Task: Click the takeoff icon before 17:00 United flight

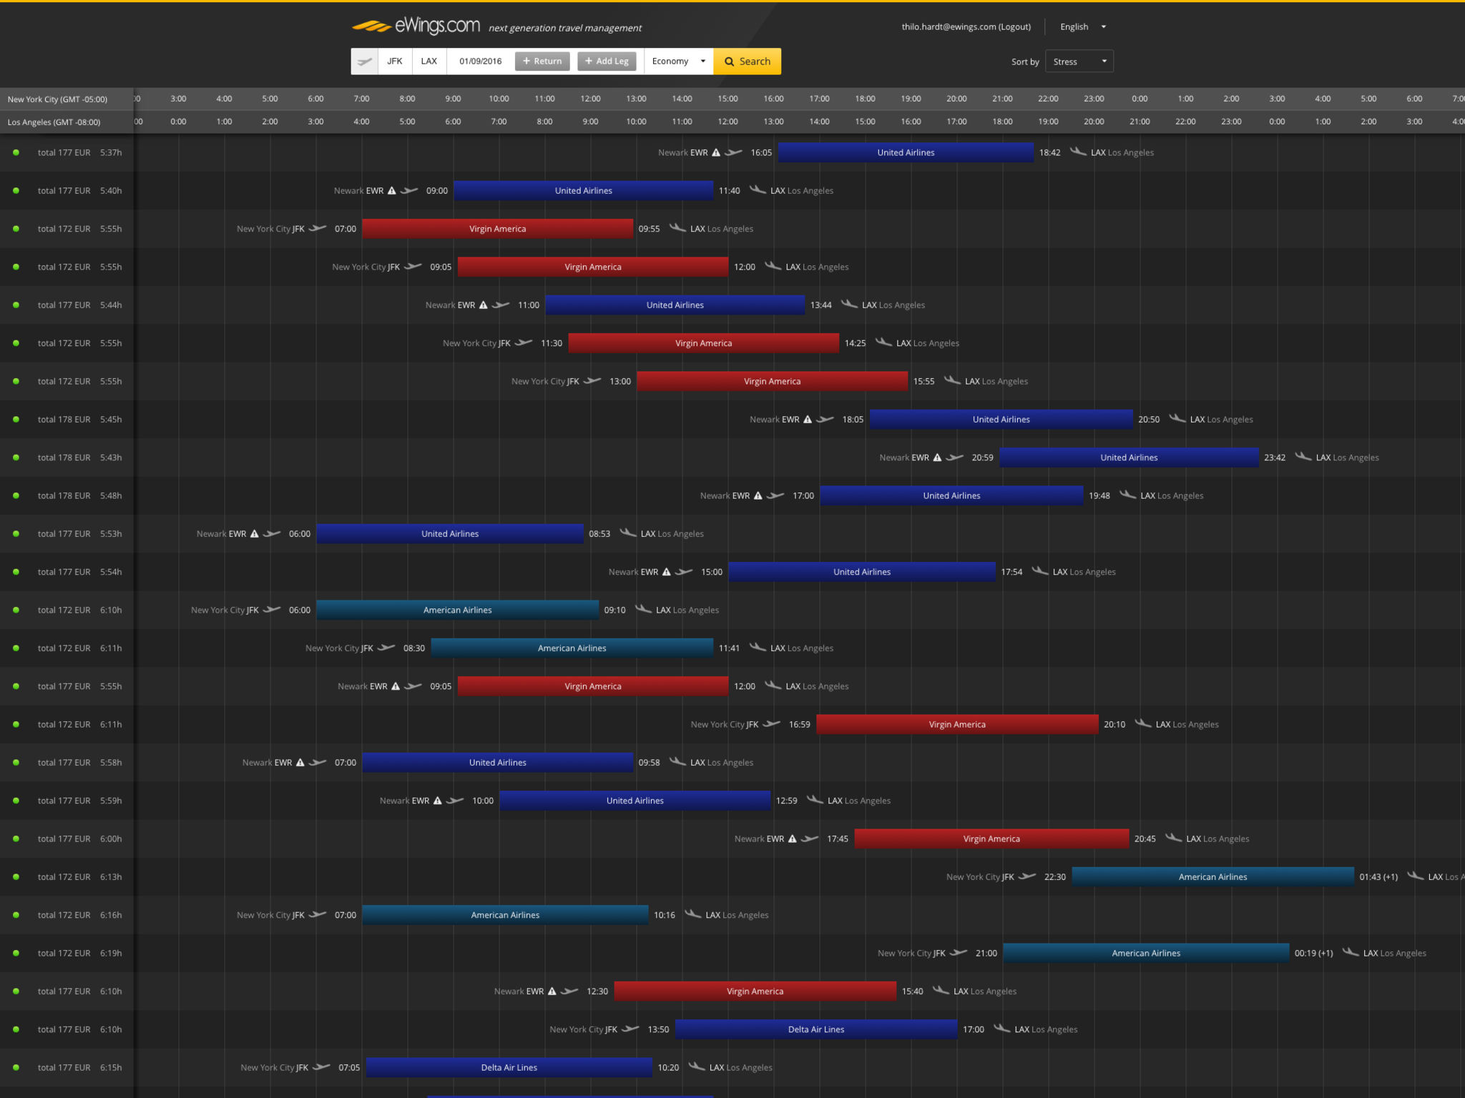Action: pos(775,495)
